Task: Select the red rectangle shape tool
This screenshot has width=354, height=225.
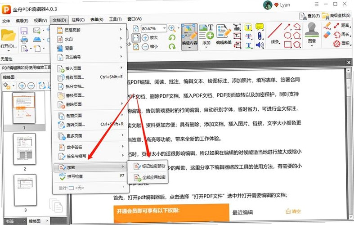Action: pos(287,44)
